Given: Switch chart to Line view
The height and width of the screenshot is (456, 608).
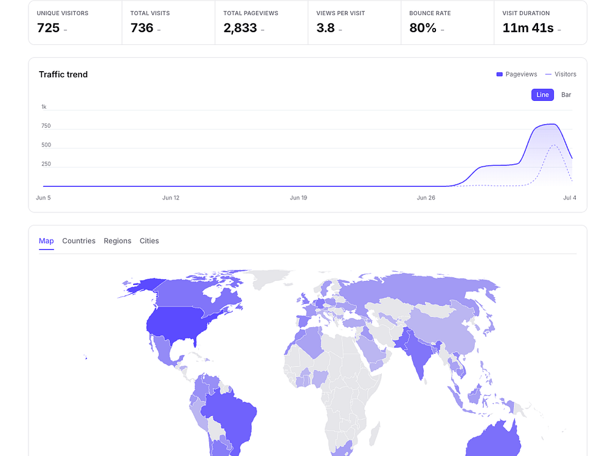Looking at the screenshot, I should [x=542, y=95].
